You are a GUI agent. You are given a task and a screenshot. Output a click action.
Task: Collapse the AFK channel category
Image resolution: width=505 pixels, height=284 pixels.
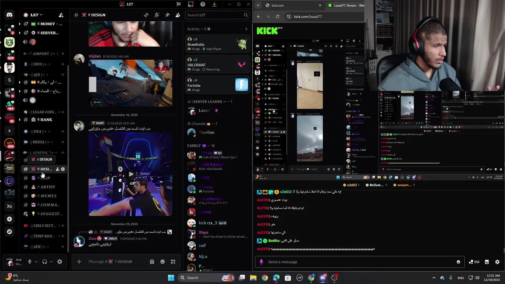36,247
